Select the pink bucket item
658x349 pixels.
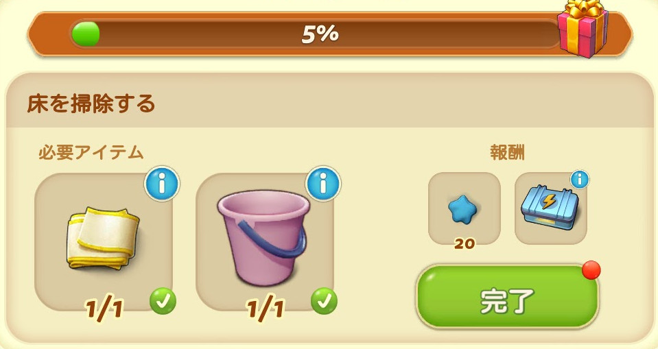pos(264,237)
